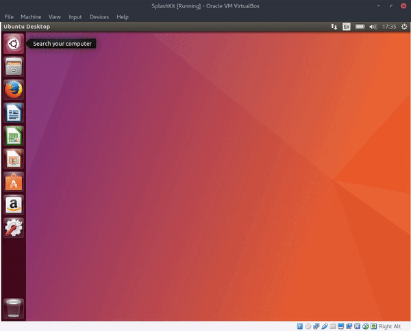
Task: Open the VirtualBox Help menu
Action: [123, 16]
